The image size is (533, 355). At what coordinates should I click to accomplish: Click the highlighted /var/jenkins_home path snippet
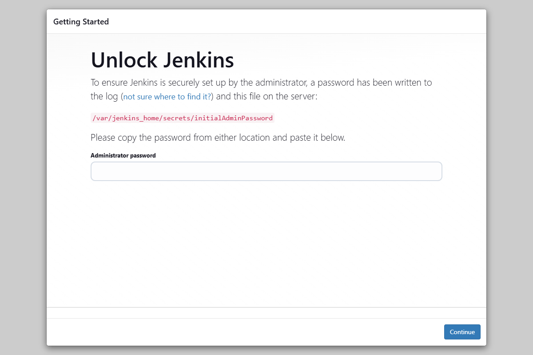182,118
